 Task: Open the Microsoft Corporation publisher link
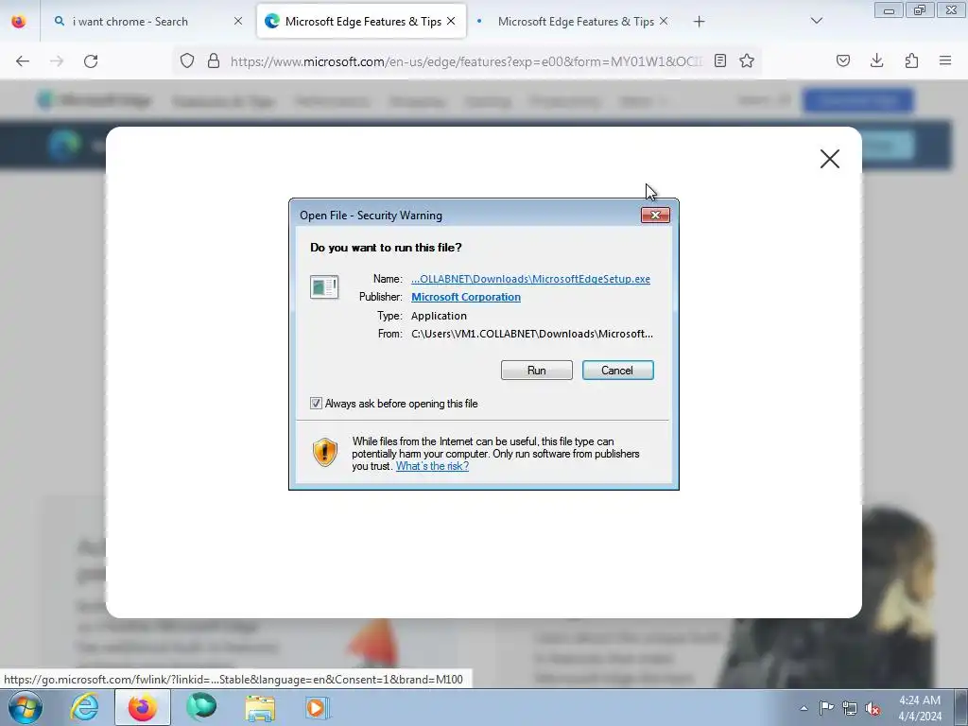(x=466, y=297)
